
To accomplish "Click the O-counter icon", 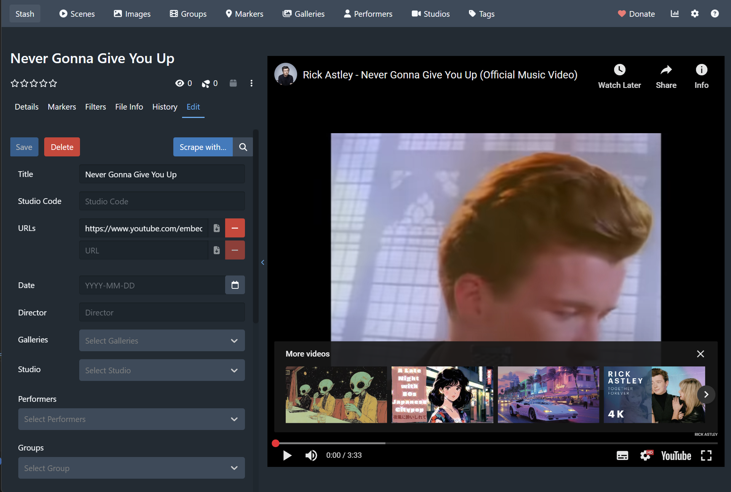I will coord(206,83).
